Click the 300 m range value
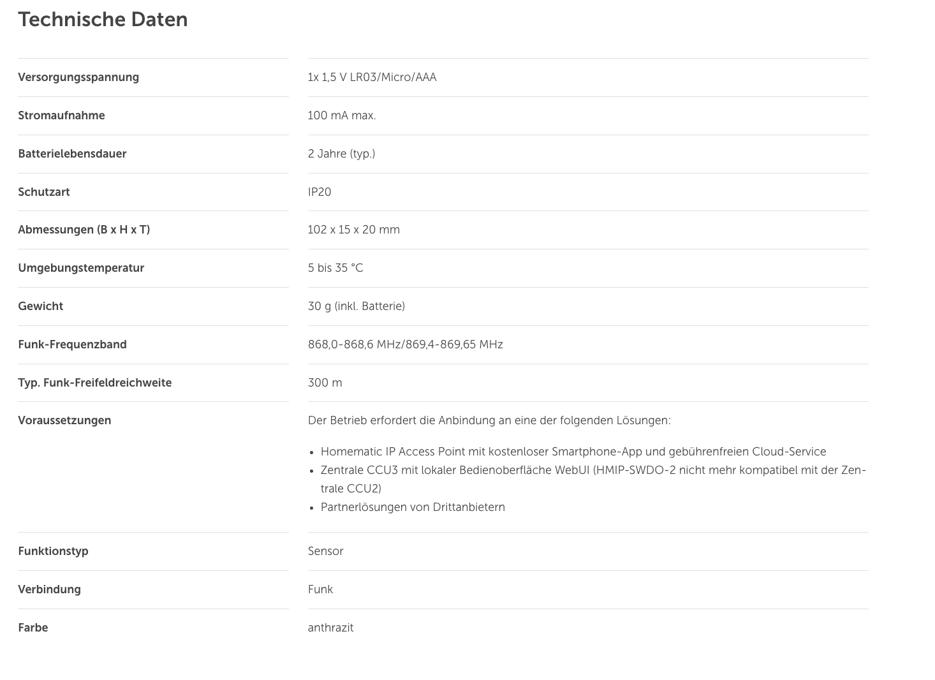The image size is (935, 680). point(325,383)
